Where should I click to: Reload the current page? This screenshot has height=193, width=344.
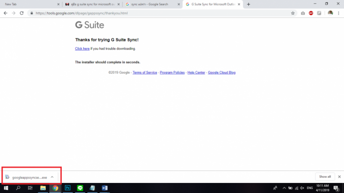click(x=21, y=13)
